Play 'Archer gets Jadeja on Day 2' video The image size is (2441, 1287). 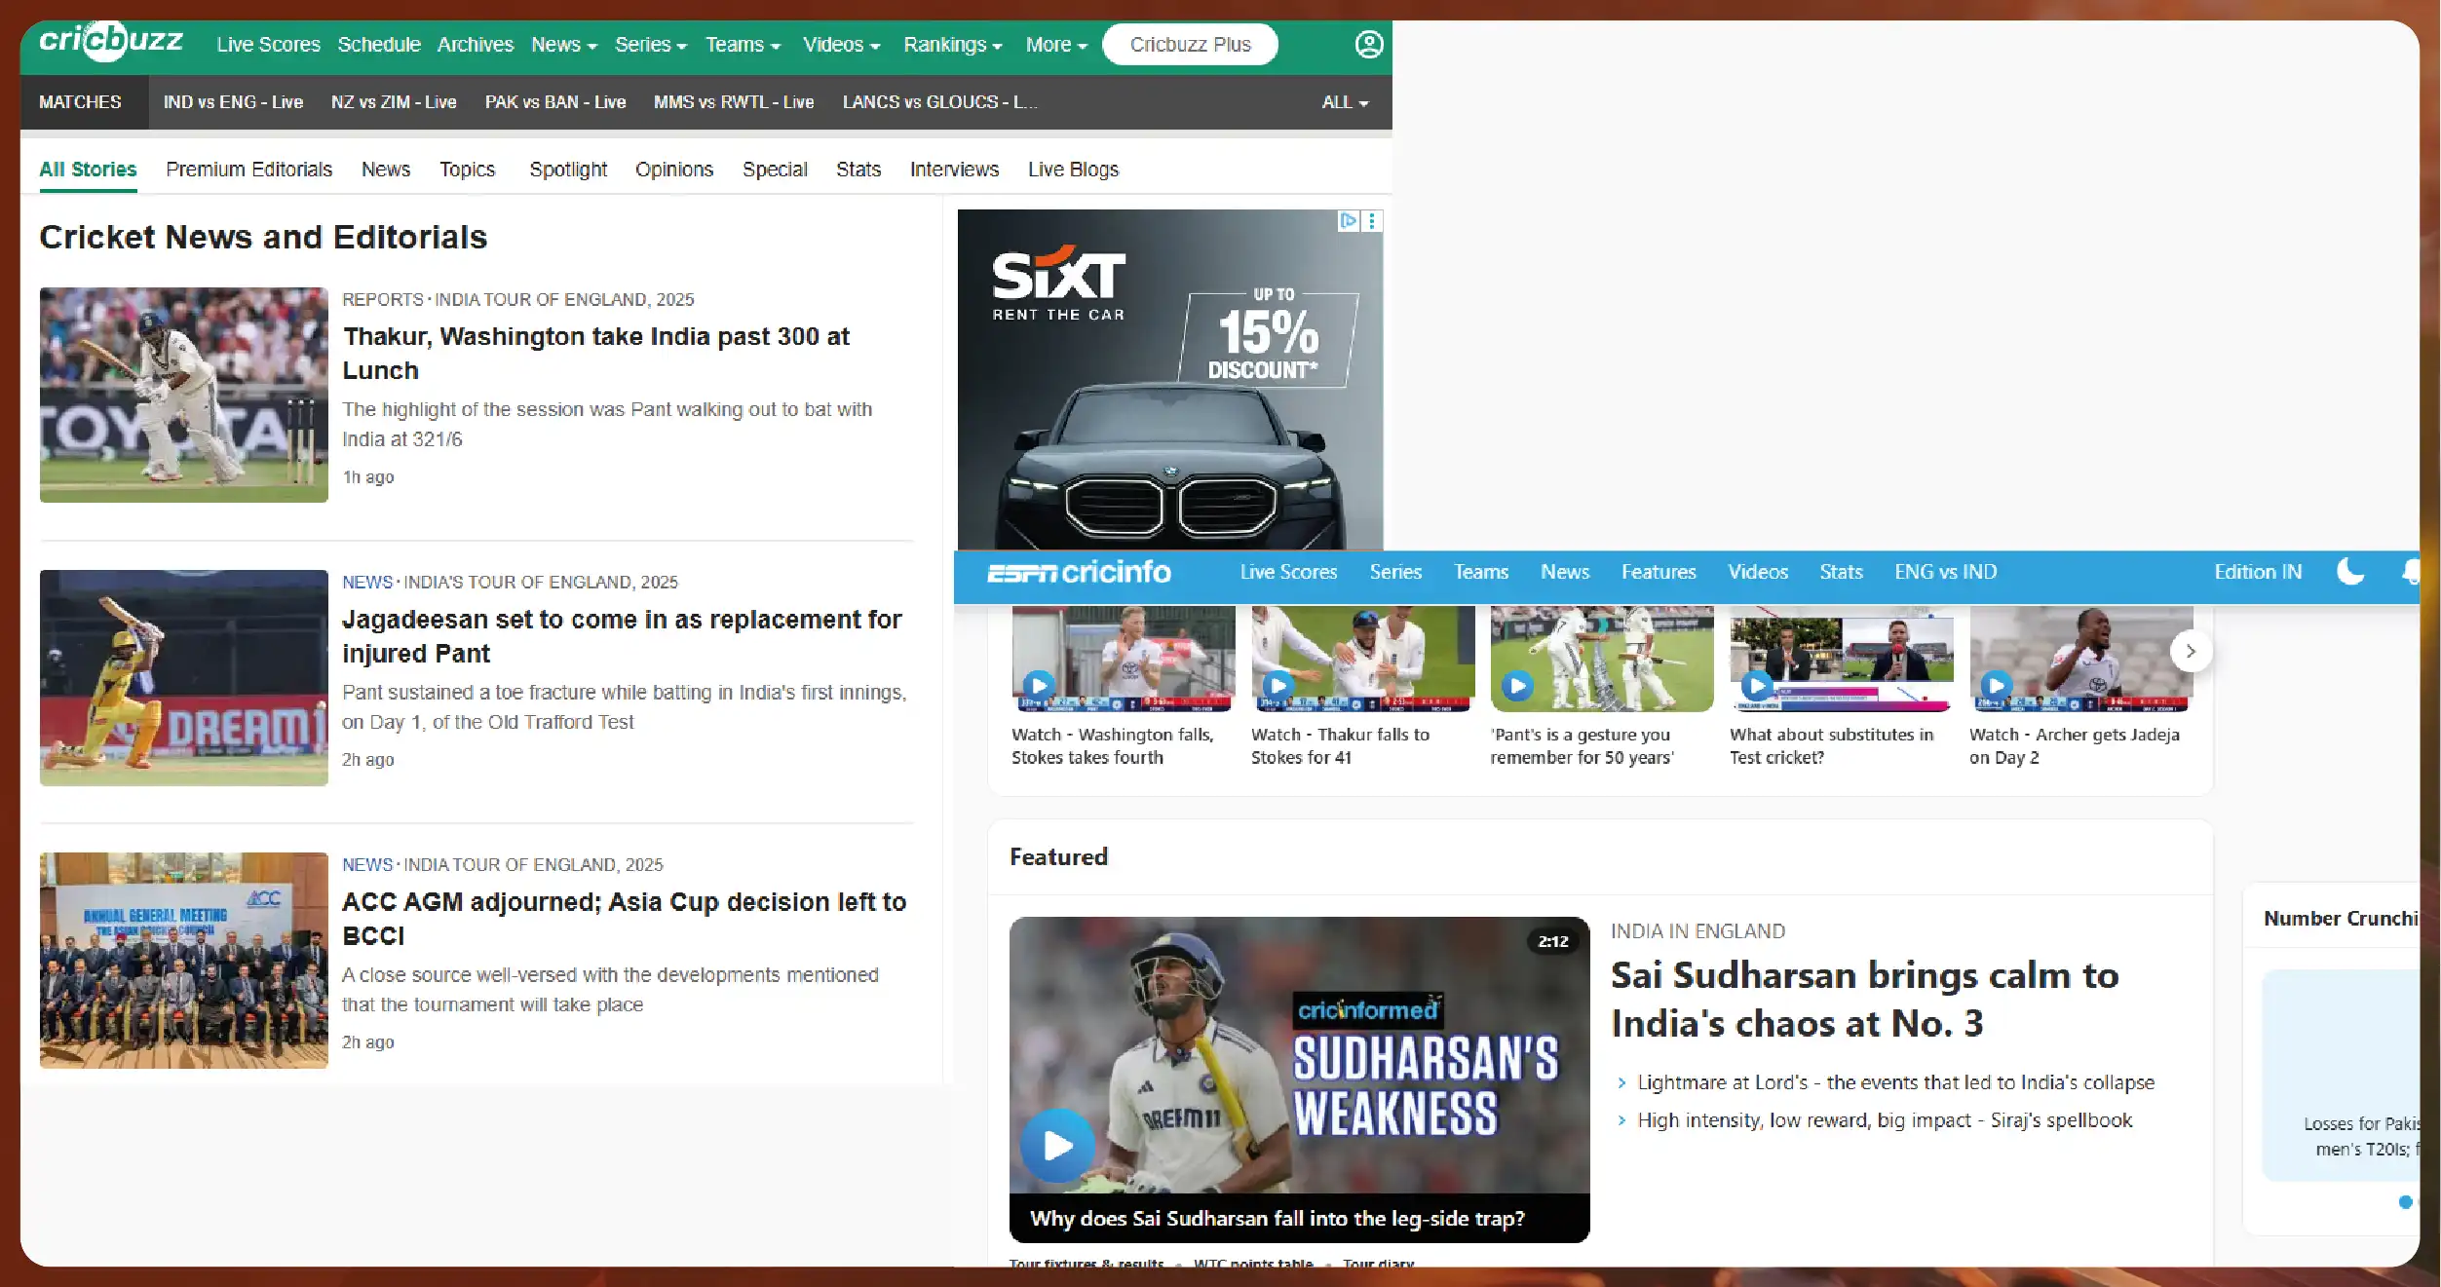click(1997, 685)
